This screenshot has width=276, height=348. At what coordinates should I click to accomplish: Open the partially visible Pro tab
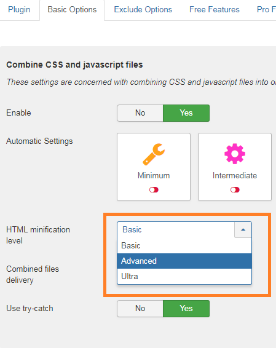pyautogui.click(x=266, y=10)
